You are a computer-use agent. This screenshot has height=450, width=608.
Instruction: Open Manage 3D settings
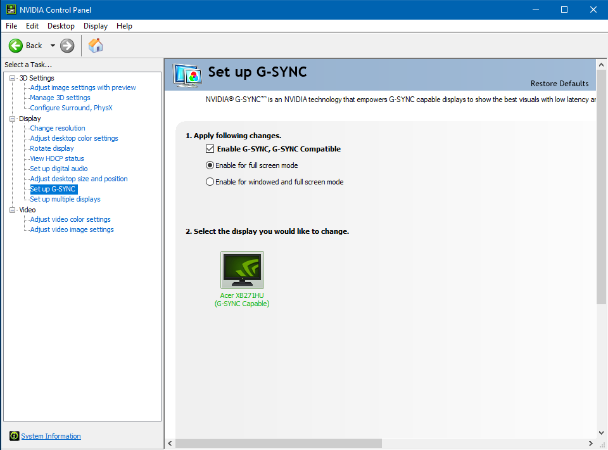60,98
